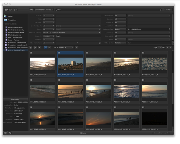Open the Sort By Stored On dropdown
Image resolution: width=180 pixels, height=144 pixels.
(x=66, y=48)
